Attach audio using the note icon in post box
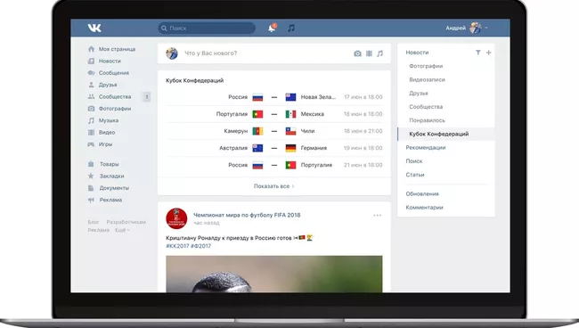Image resolution: width=579 pixels, height=328 pixels. click(380, 53)
